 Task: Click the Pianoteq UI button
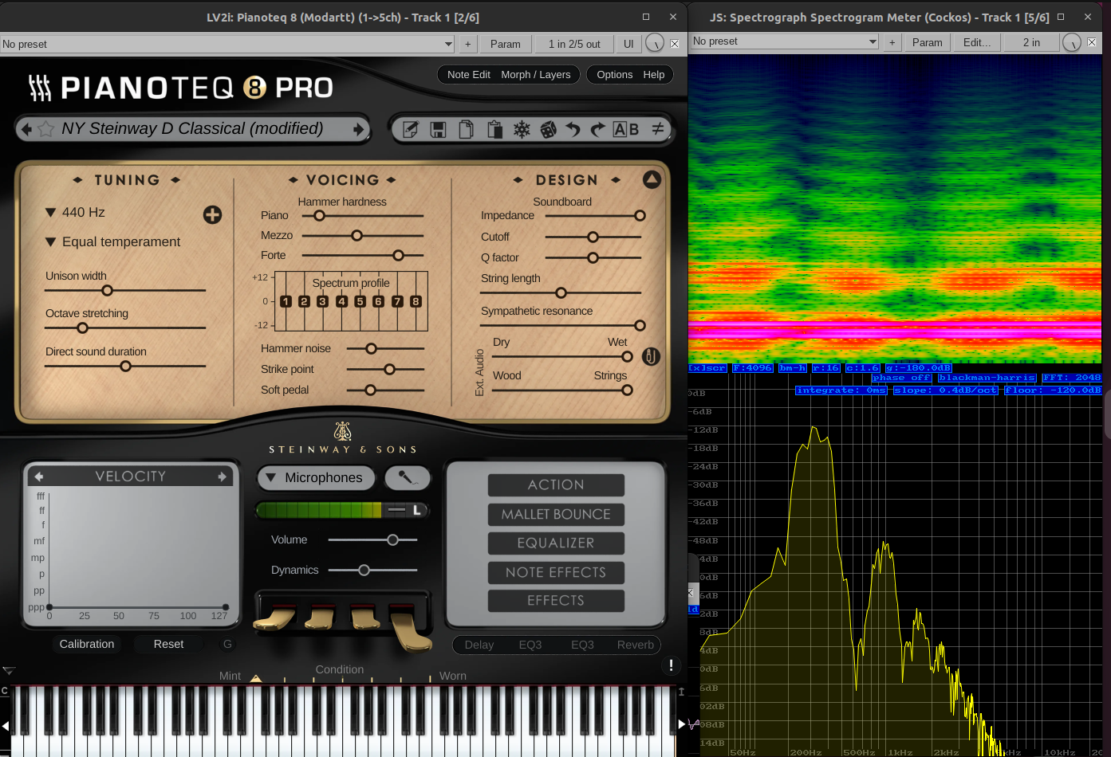pos(628,44)
